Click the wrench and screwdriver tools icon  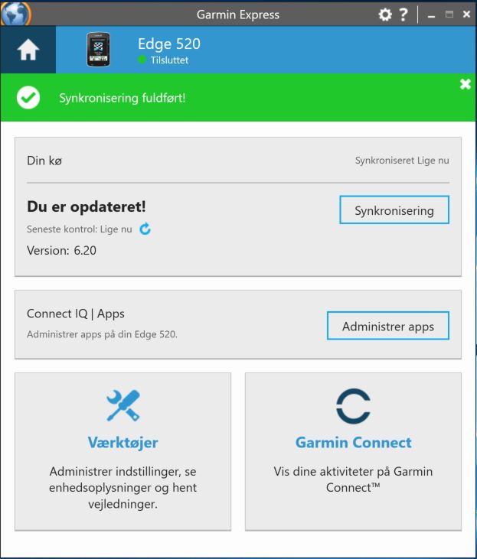tap(123, 405)
